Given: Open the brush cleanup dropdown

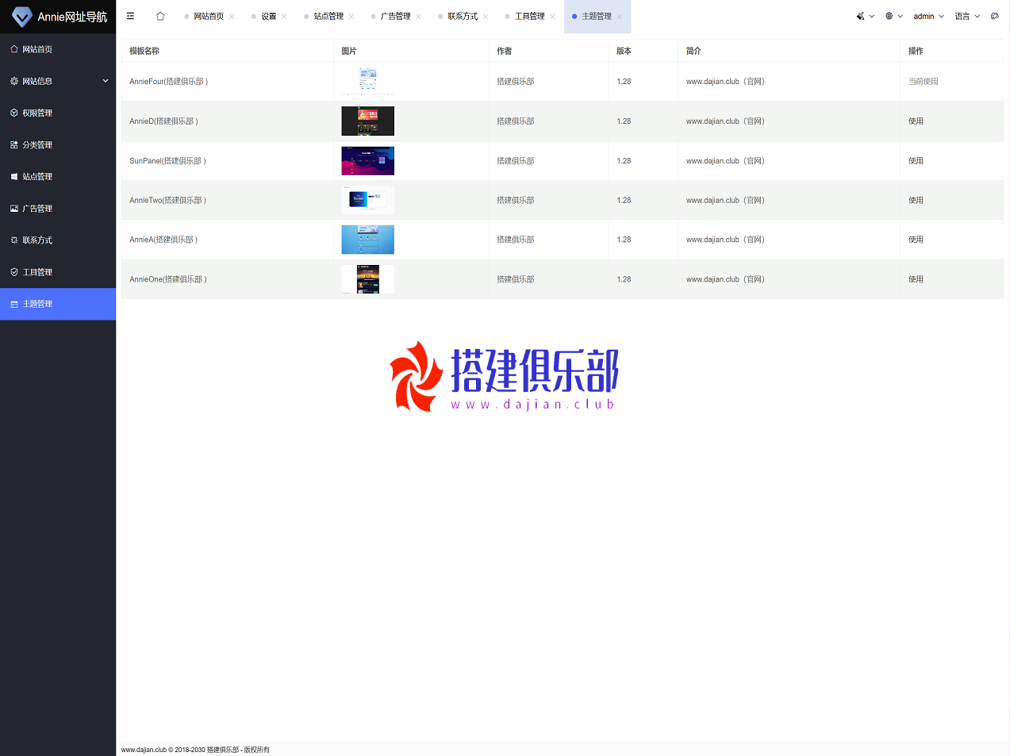Looking at the screenshot, I should click(x=865, y=16).
